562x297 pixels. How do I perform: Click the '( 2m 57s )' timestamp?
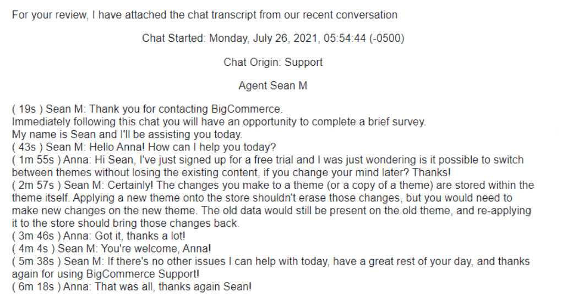[36, 185]
